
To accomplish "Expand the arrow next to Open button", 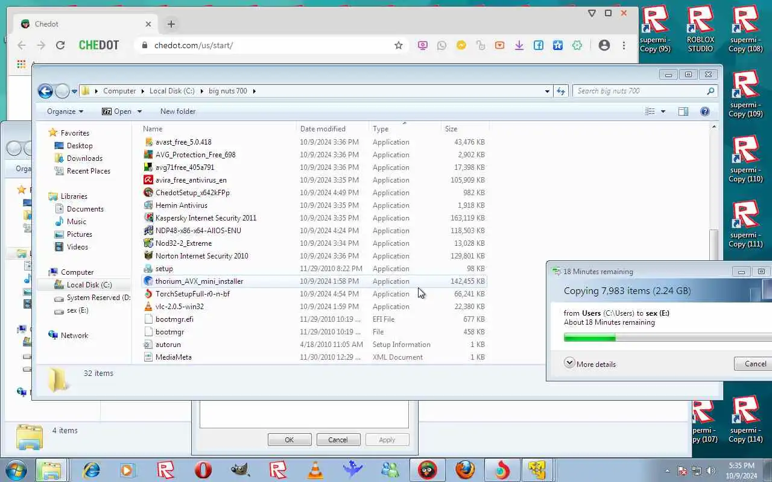I will click(139, 111).
